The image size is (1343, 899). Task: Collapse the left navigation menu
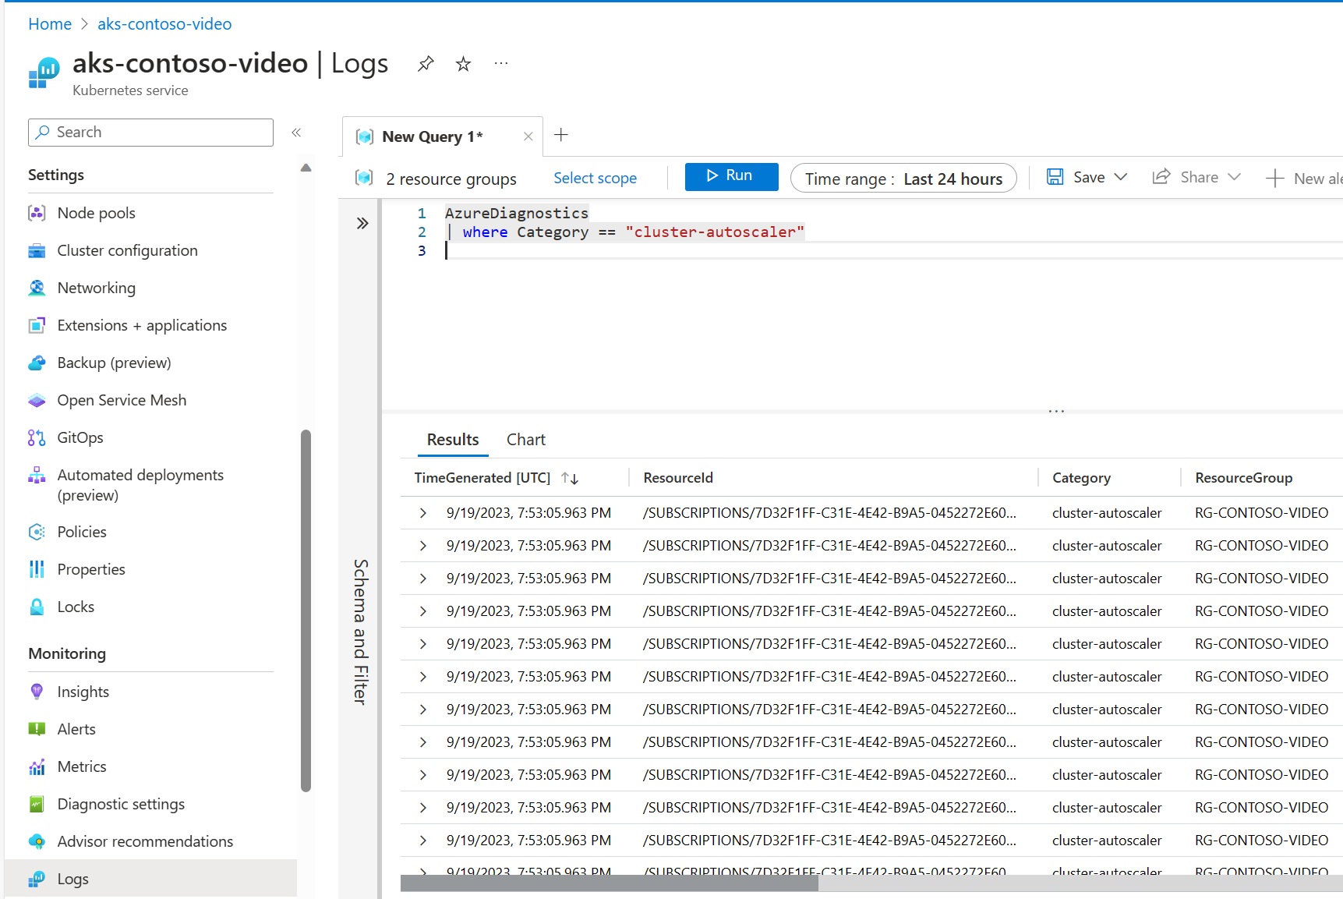tap(296, 133)
